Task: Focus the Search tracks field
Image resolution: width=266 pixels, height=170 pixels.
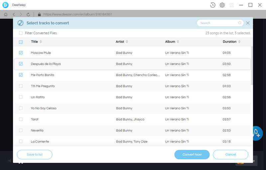Action: tap(220, 23)
